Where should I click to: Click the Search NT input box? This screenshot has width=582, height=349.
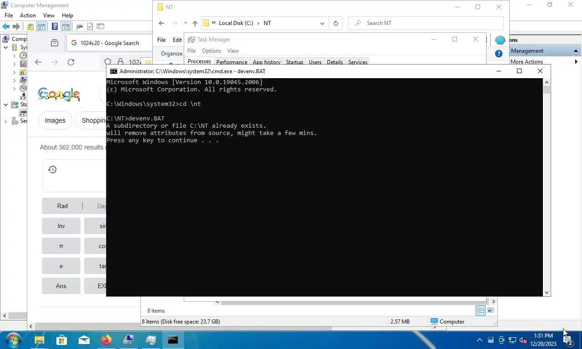click(426, 23)
